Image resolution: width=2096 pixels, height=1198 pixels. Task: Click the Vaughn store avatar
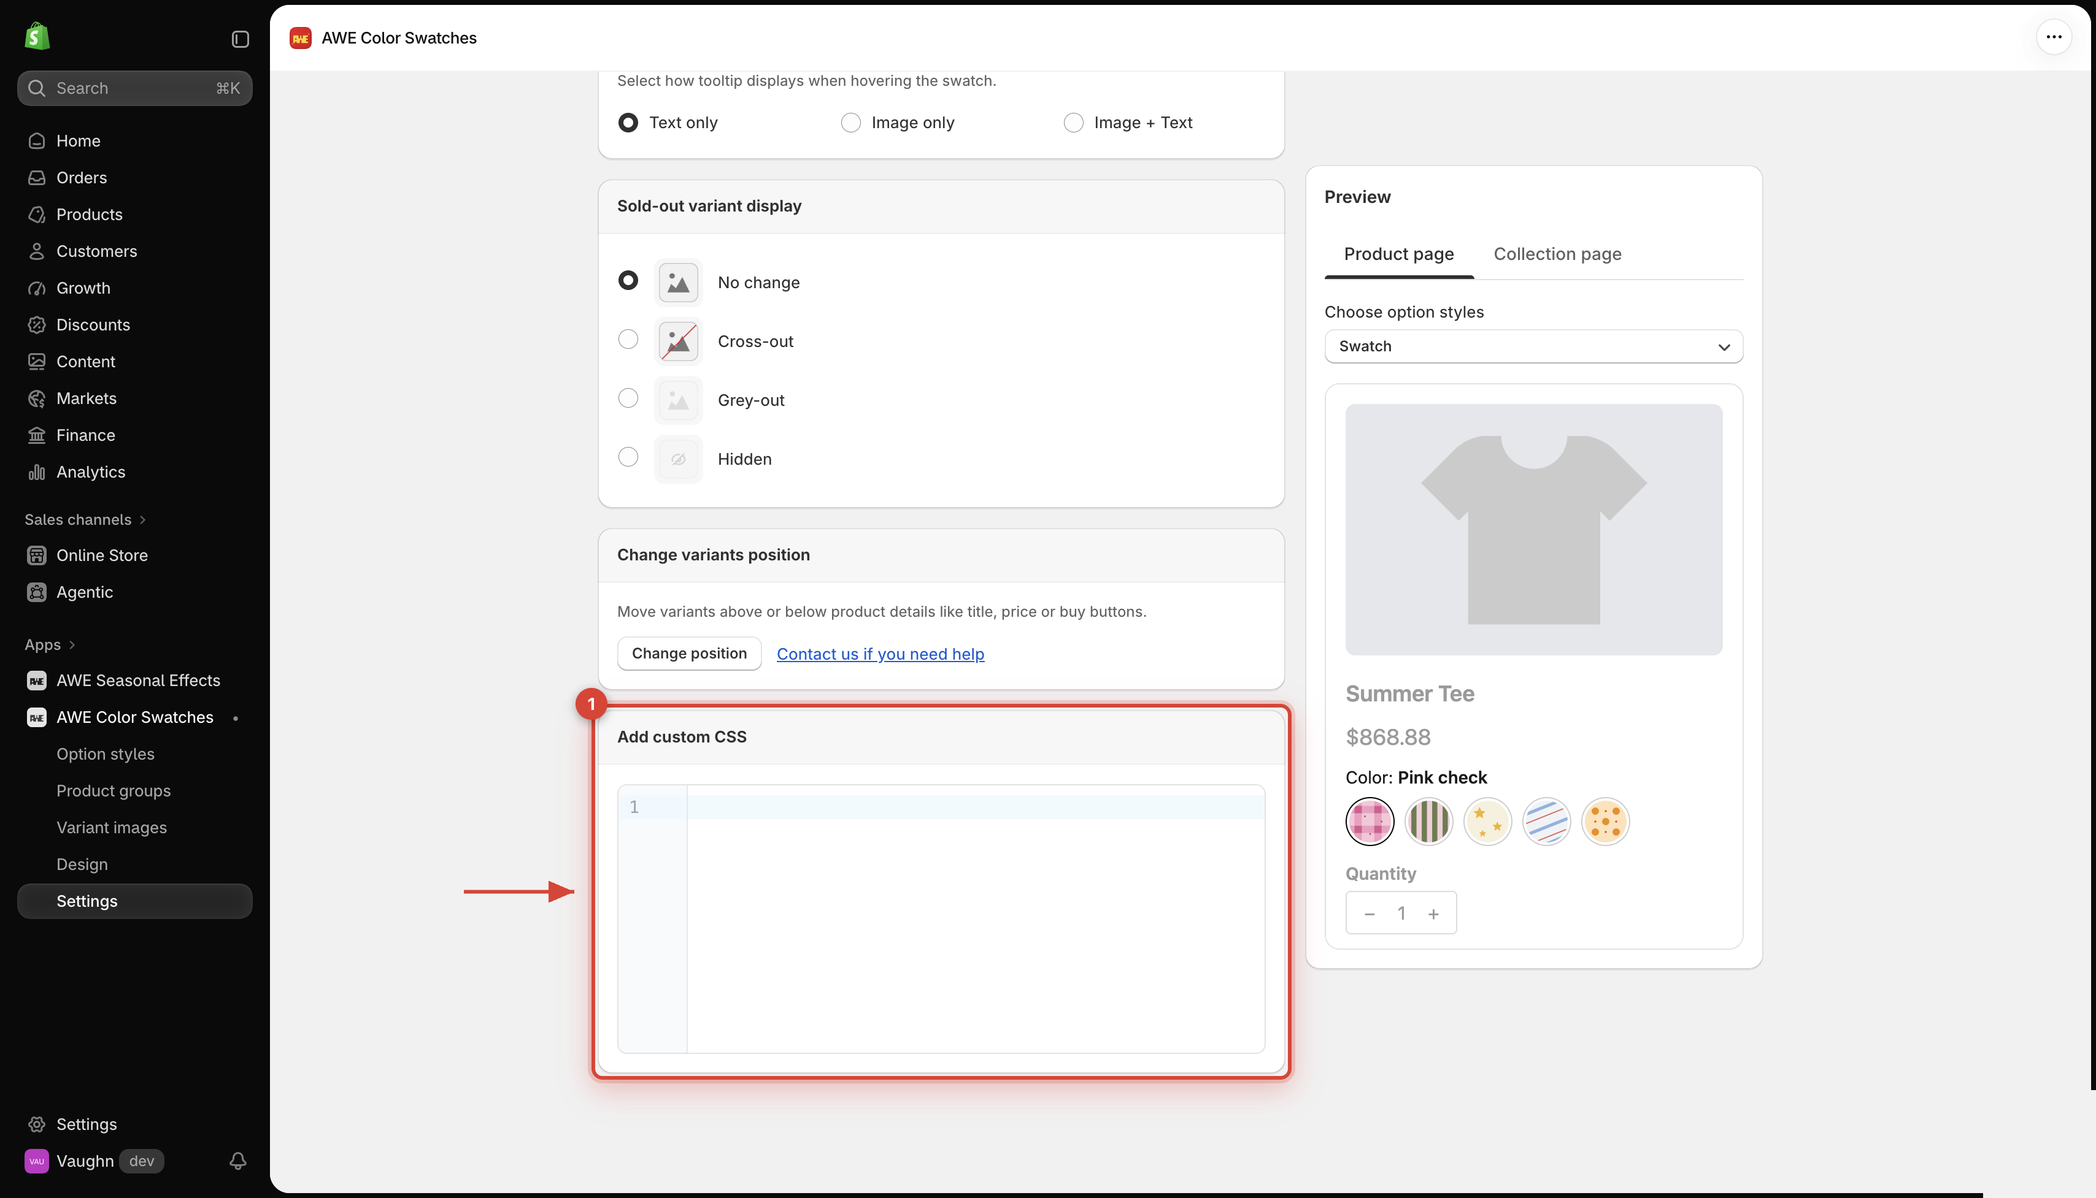click(36, 1161)
